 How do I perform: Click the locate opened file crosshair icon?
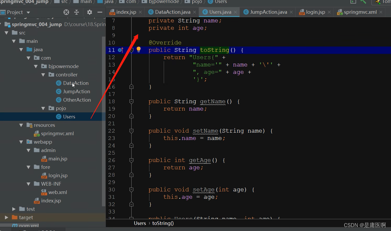coord(66,12)
